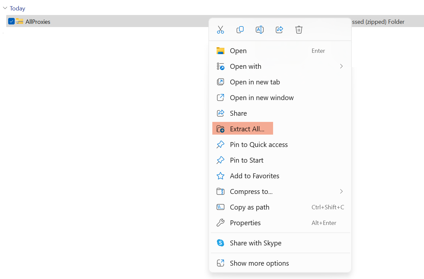Choose Open in new tab
The height and width of the screenshot is (279, 424).
[x=255, y=82]
